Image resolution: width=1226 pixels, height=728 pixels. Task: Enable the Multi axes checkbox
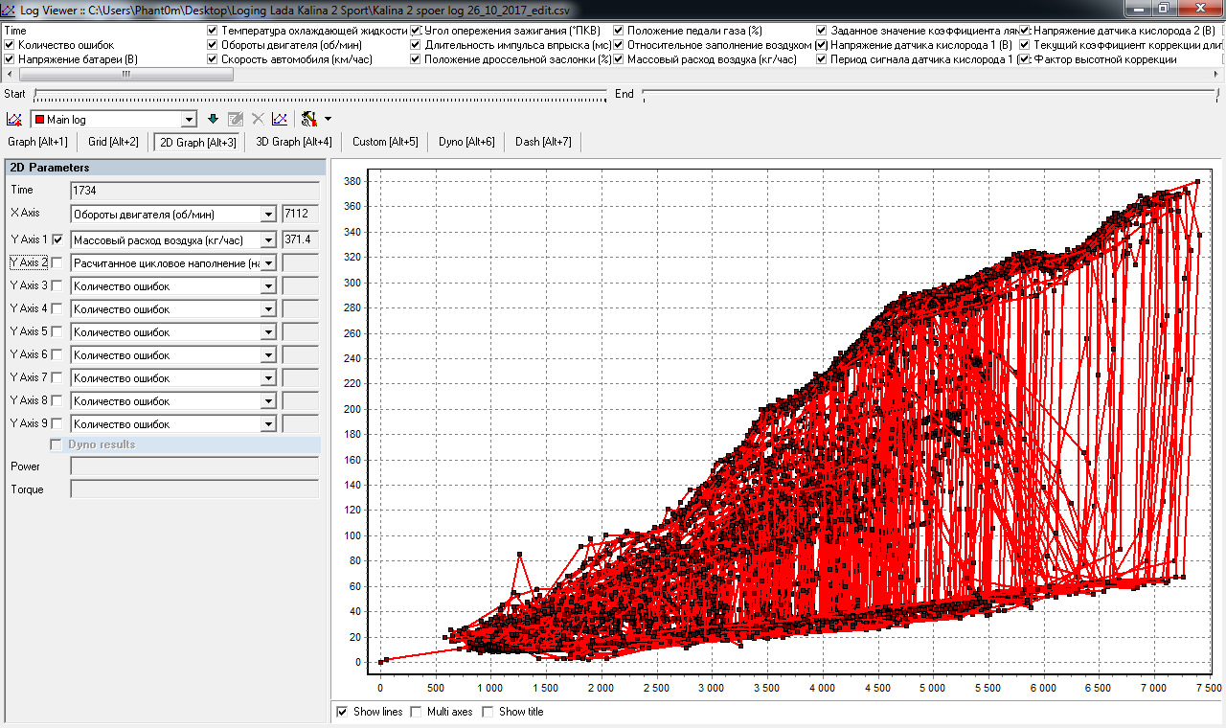416,712
